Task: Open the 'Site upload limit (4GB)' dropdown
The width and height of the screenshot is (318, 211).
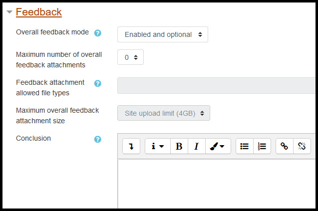Action: (164, 113)
